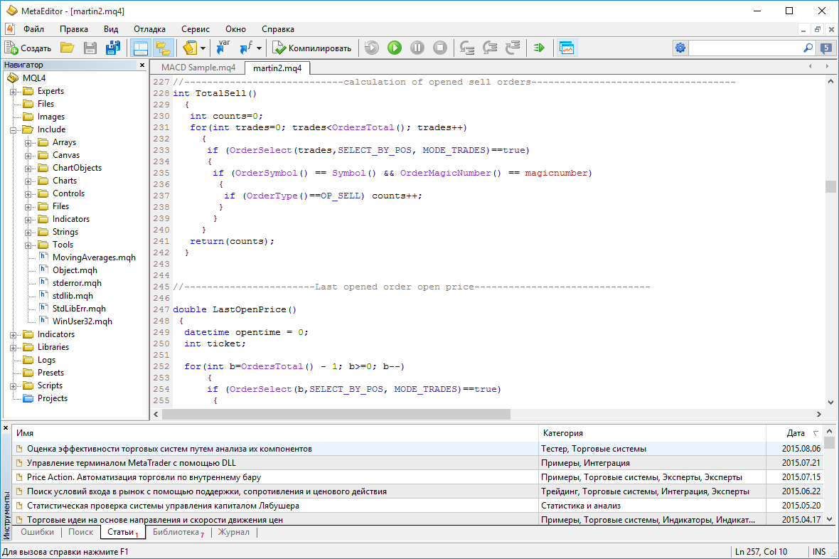This screenshot has width=839, height=559.
Task: Click the Step into debug icon
Action: click(467, 48)
